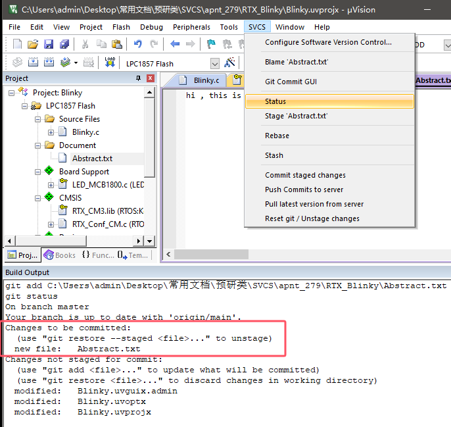This screenshot has height=427, width=451.
Task: Switch to the Books panel tab
Action: pyautogui.click(x=59, y=255)
